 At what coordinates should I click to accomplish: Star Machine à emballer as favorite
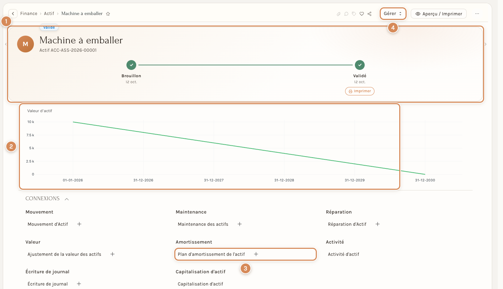(108, 14)
